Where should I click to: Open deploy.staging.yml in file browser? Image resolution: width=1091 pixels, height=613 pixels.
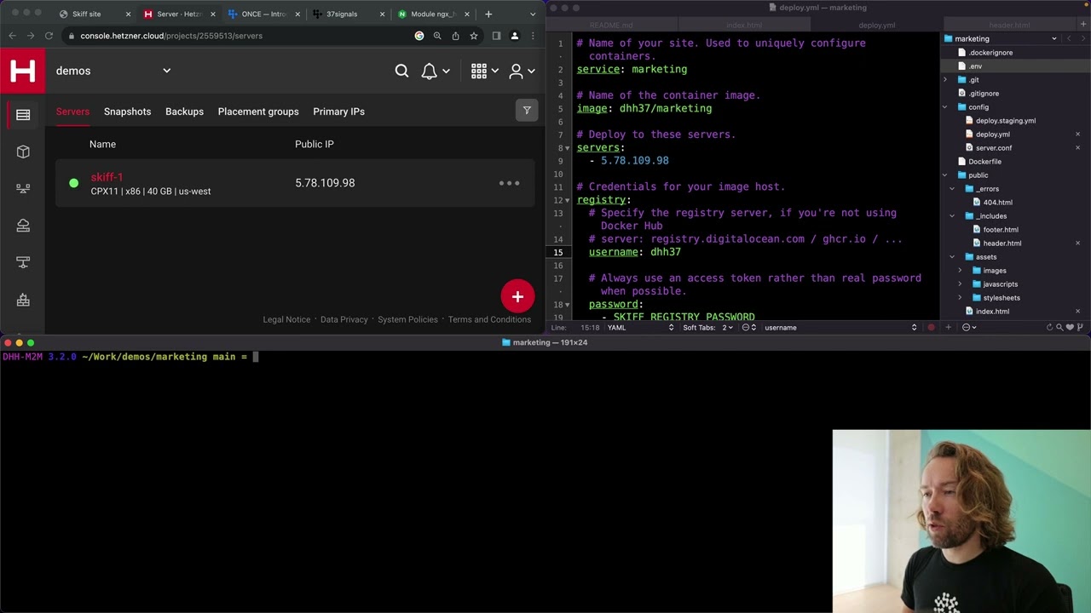coord(1005,121)
